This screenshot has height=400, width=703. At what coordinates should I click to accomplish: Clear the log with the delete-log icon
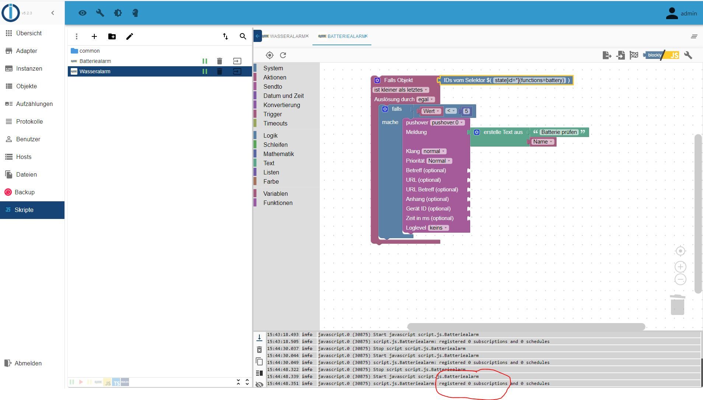point(259,350)
